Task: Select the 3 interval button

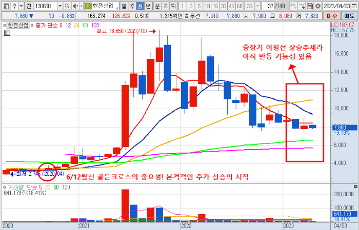Action: point(191,6)
